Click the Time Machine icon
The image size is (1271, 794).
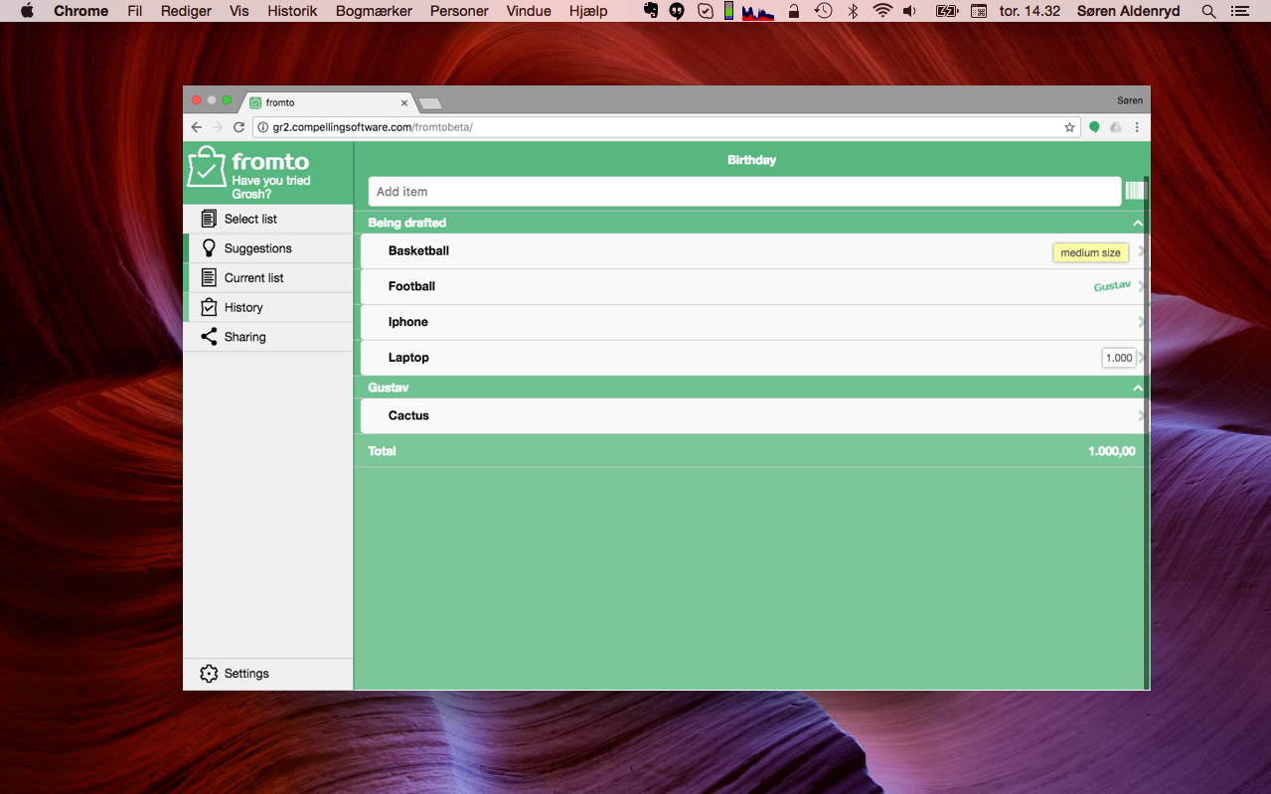point(823,11)
